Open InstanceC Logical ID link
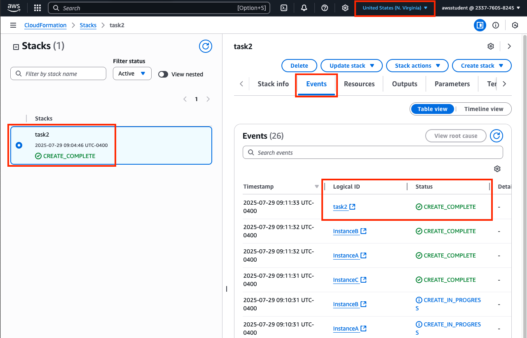The height and width of the screenshot is (338, 527). pyautogui.click(x=346, y=280)
